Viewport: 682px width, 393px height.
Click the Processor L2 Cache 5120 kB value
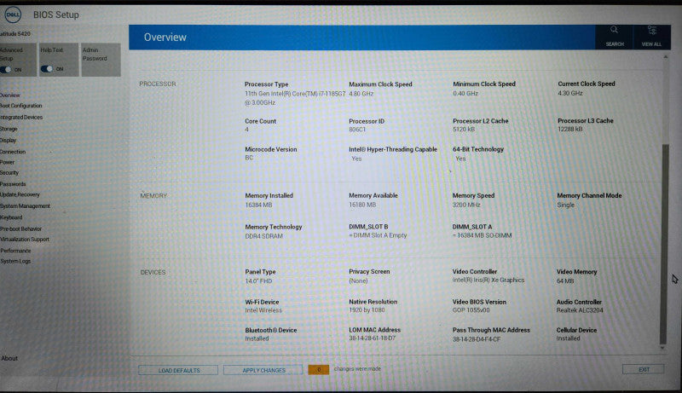click(x=464, y=130)
